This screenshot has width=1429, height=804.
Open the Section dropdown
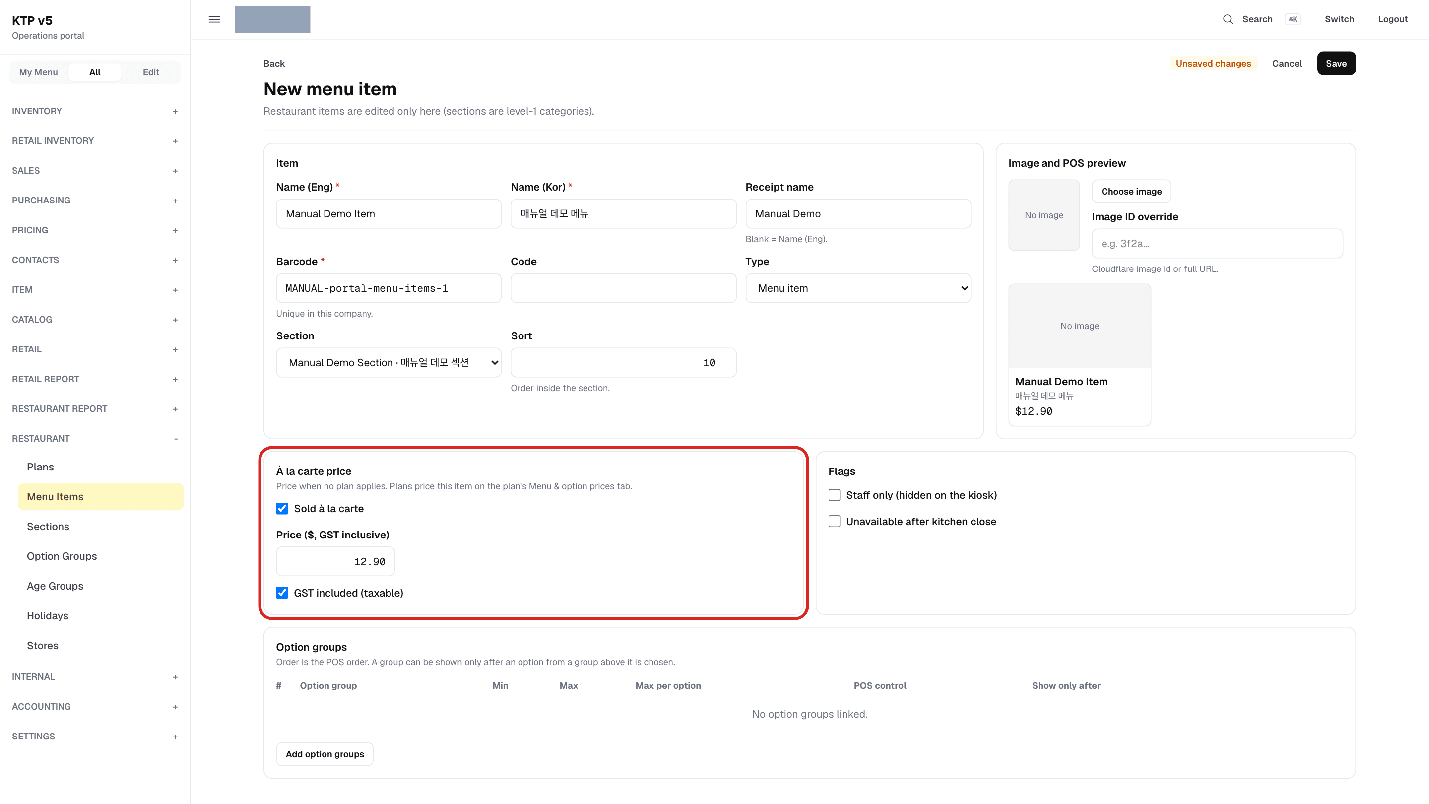coord(389,362)
